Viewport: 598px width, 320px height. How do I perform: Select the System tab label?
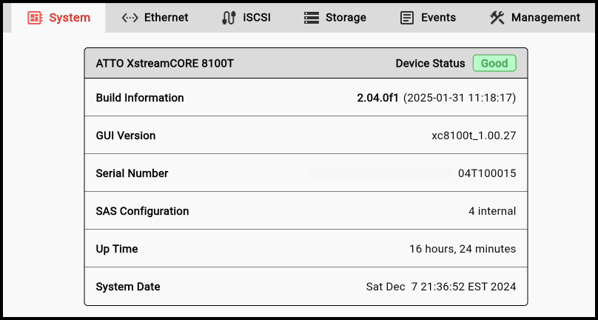[70, 18]
